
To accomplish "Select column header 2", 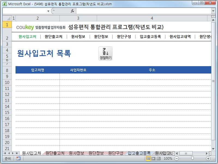I will pos(38,18).
